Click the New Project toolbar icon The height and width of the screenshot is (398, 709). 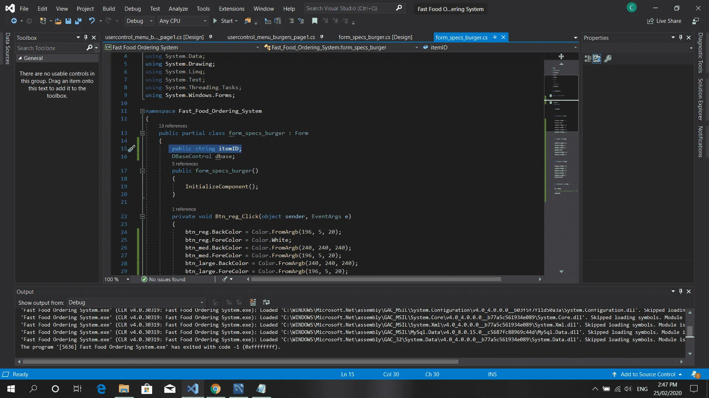pyautogui.click(x=43, y=21)
